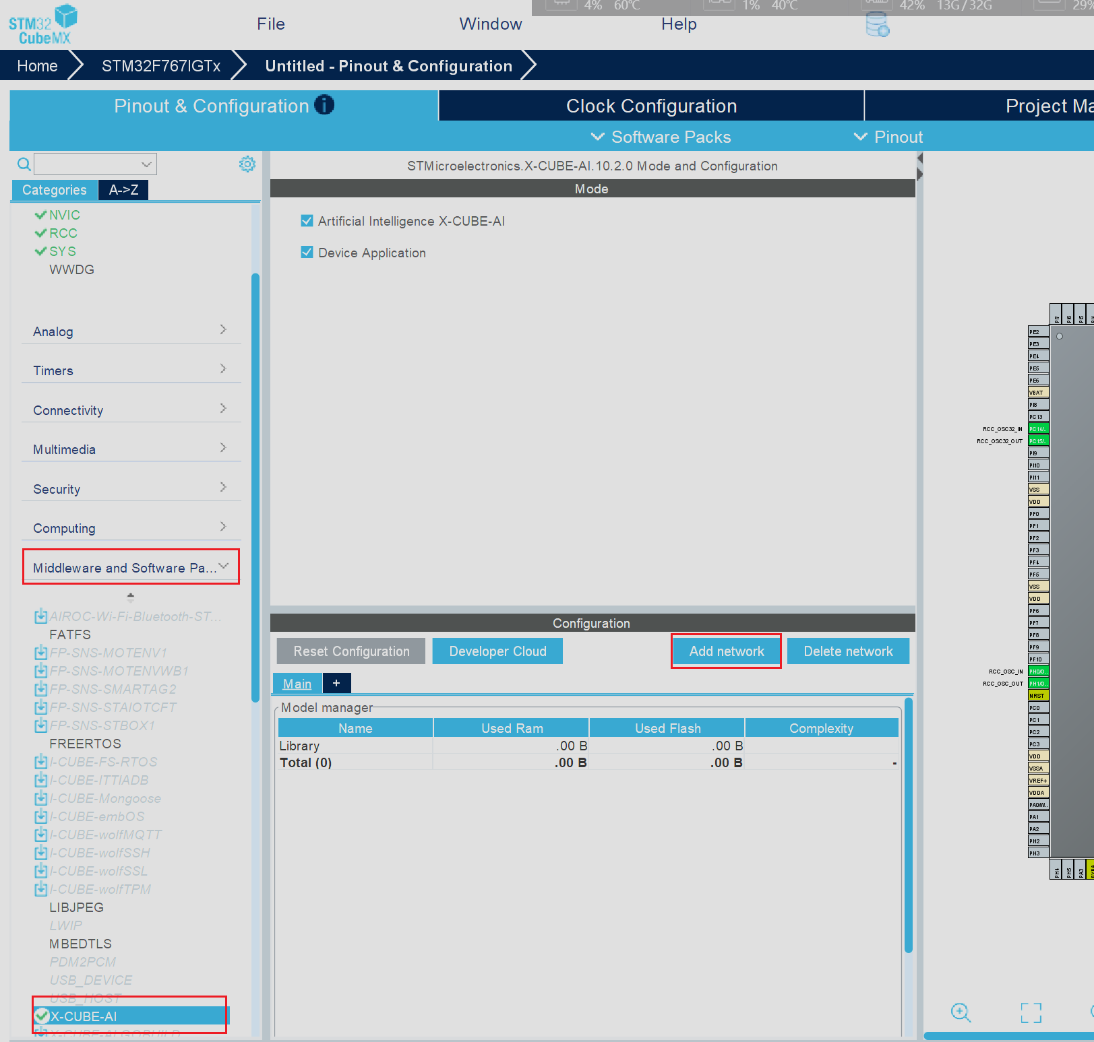Click the download icon beside FP-SNS-SMARTAG2

tap(41, 688)
